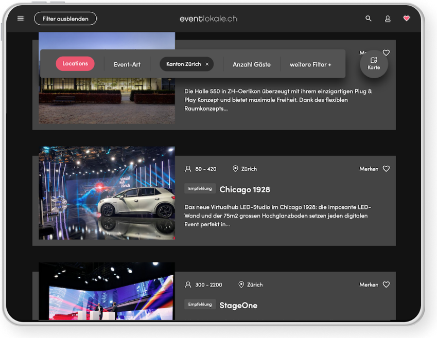Screen dimensions: 437x338
Task: Open the hamburger menu
Action: click(x=21, y=19)
